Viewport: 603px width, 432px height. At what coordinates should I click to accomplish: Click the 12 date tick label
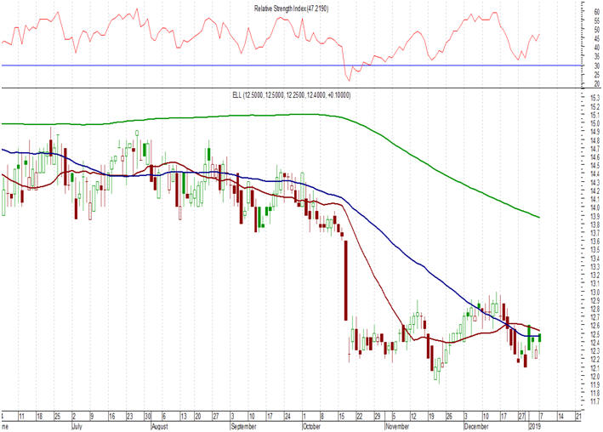coord(413,417)
